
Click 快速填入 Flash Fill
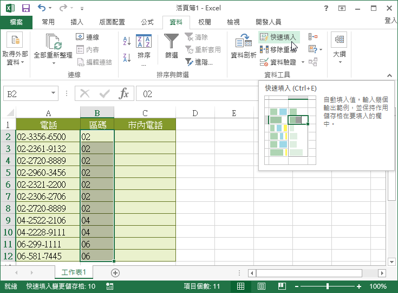[278, 37]
